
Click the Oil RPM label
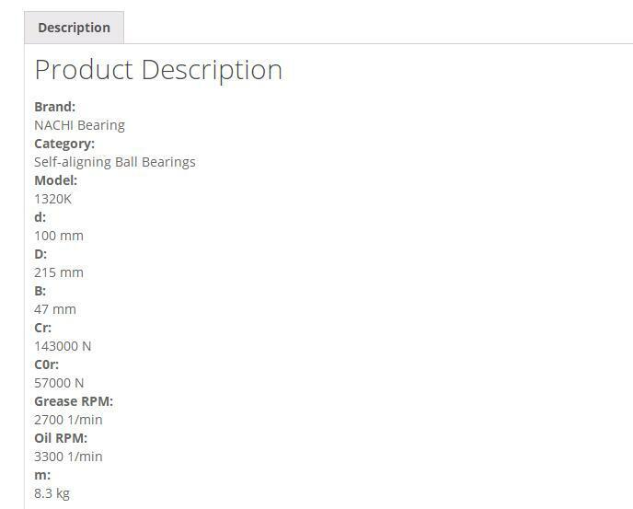[x=61, y=438]
